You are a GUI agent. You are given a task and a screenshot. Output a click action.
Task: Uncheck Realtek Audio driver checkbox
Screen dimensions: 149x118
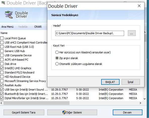[x=2, y=85]
